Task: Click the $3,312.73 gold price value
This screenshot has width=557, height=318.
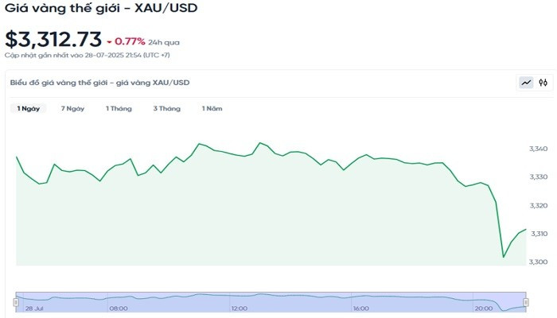Action: pyautogui.click(x=53, y=38)
